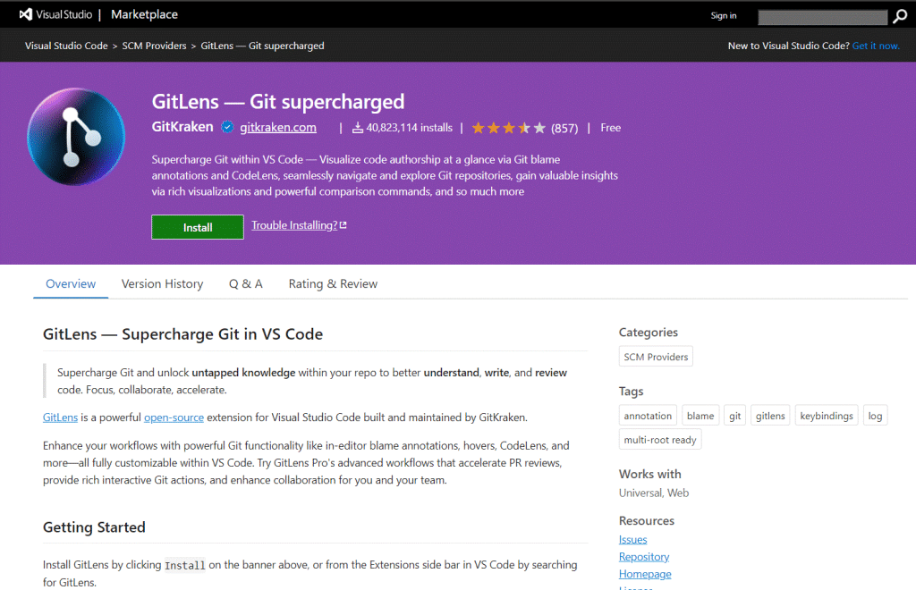
Task: Click the Get it now link
Action: 876,46
